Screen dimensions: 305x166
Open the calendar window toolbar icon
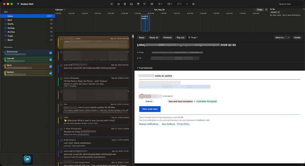click(138, 4)
